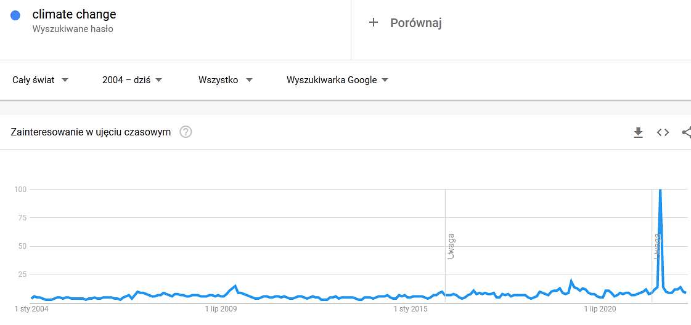
Task: Open embed code icon
Action: pyautogui.click(x=663, y=132)
